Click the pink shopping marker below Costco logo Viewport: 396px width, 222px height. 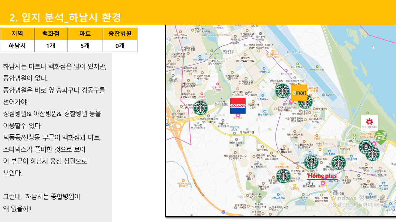pos(238,115)
